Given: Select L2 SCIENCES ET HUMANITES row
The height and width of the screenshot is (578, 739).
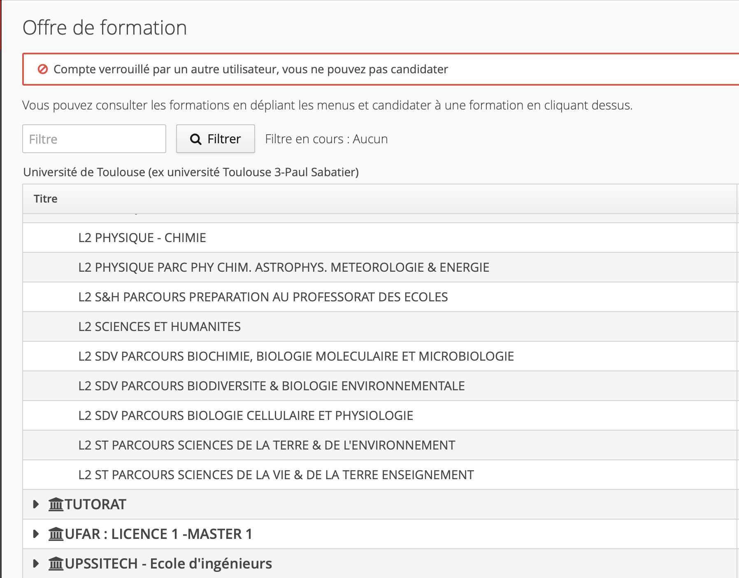Looking at the screenshot, I should click(159, 327).
